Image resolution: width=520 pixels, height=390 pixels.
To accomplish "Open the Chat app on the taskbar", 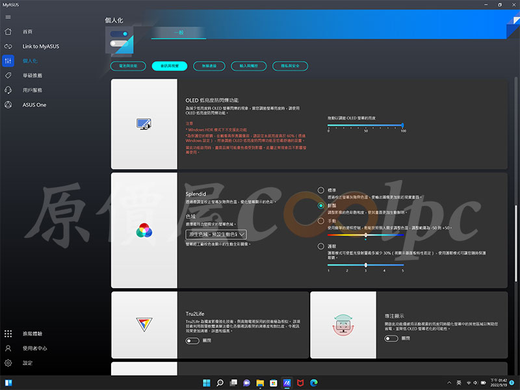I will (x=247, y=383).
